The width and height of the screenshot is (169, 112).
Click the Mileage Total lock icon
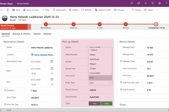pyautogui.click(x=121, y=61)
